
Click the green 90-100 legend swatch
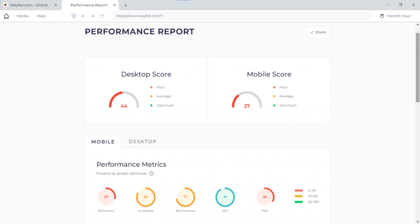coord(299,202)
